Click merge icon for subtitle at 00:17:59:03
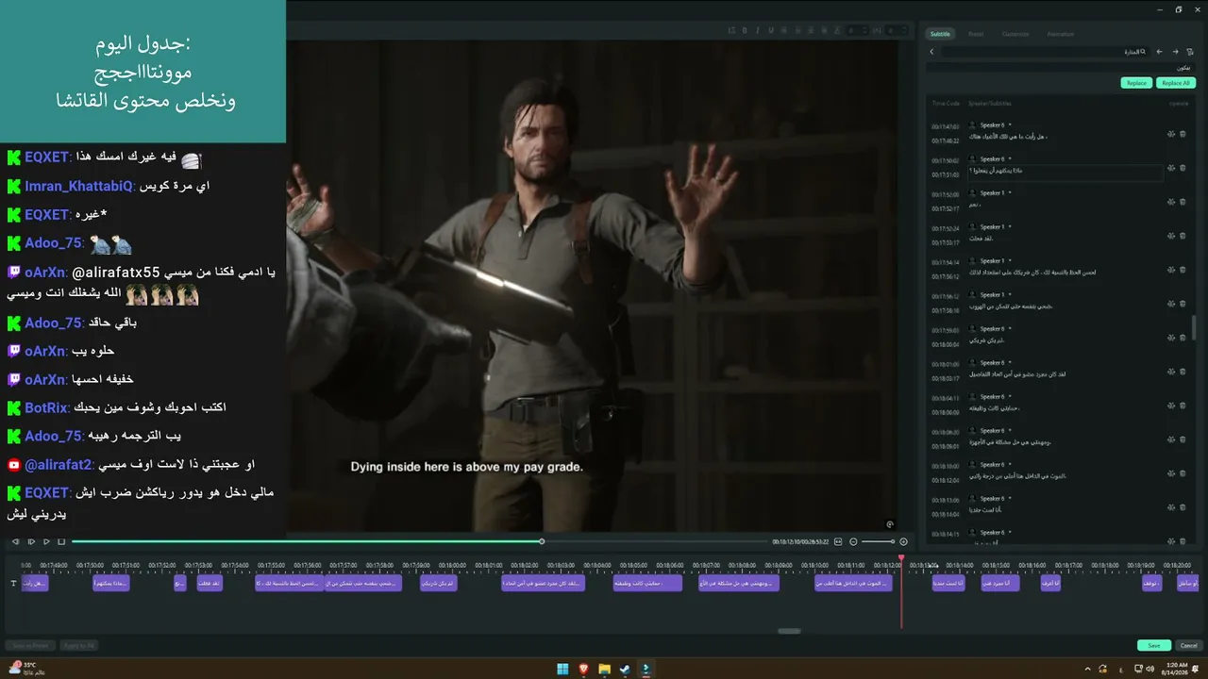The image size is (1208, 679). click(1171, 338)
